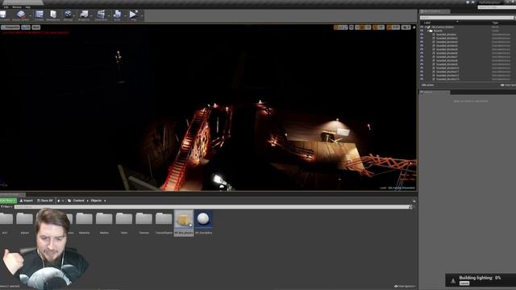
Task: Open outliner View Options
Action: pyautogui.click(x=508, y=85)
